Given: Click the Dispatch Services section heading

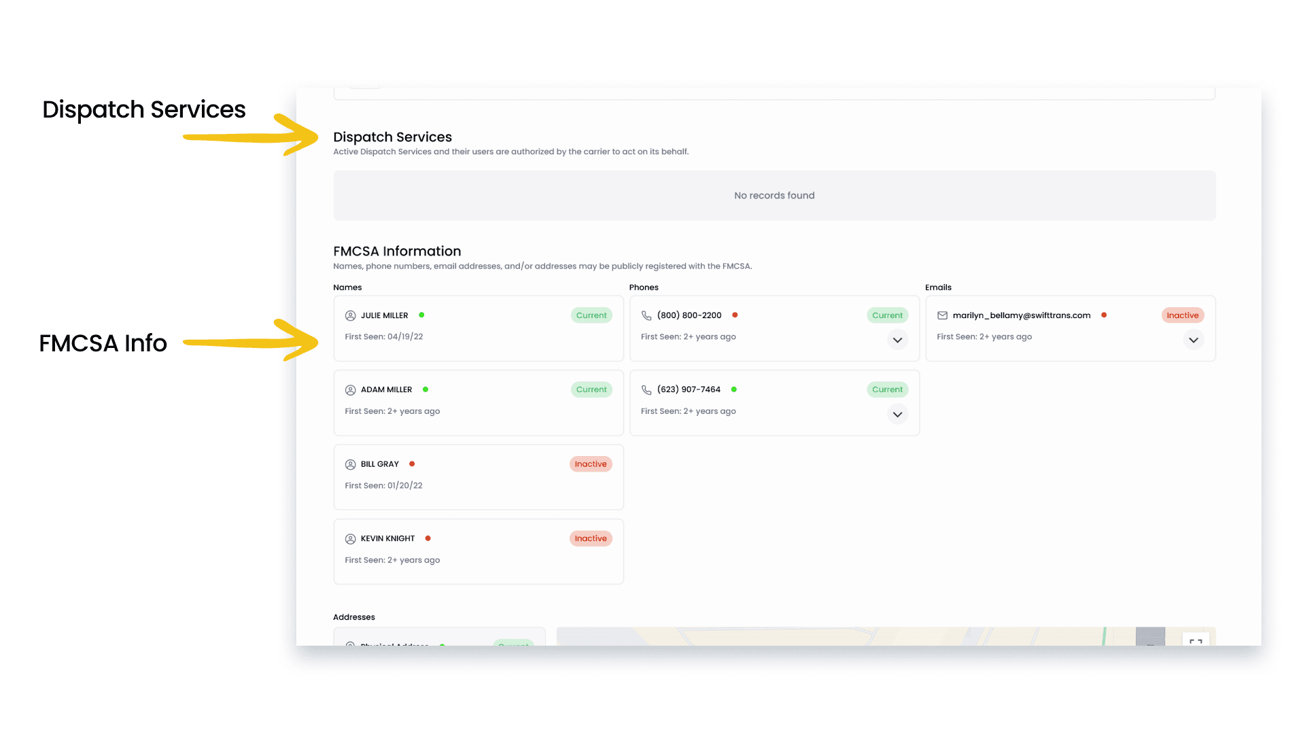Looking at the screenshot, I should 392,137.
